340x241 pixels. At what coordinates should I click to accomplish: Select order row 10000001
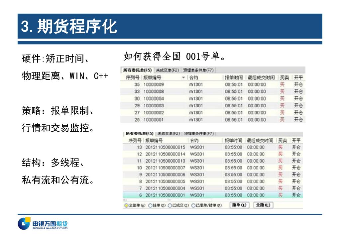[213, 120]
